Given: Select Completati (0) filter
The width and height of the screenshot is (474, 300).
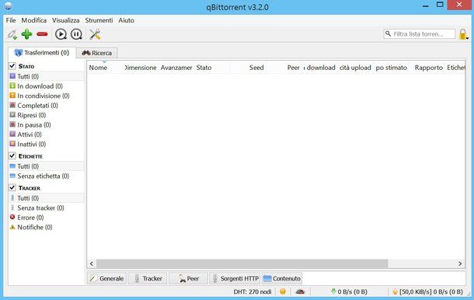Looking at the screenshot, I should [x=47, y=106].
